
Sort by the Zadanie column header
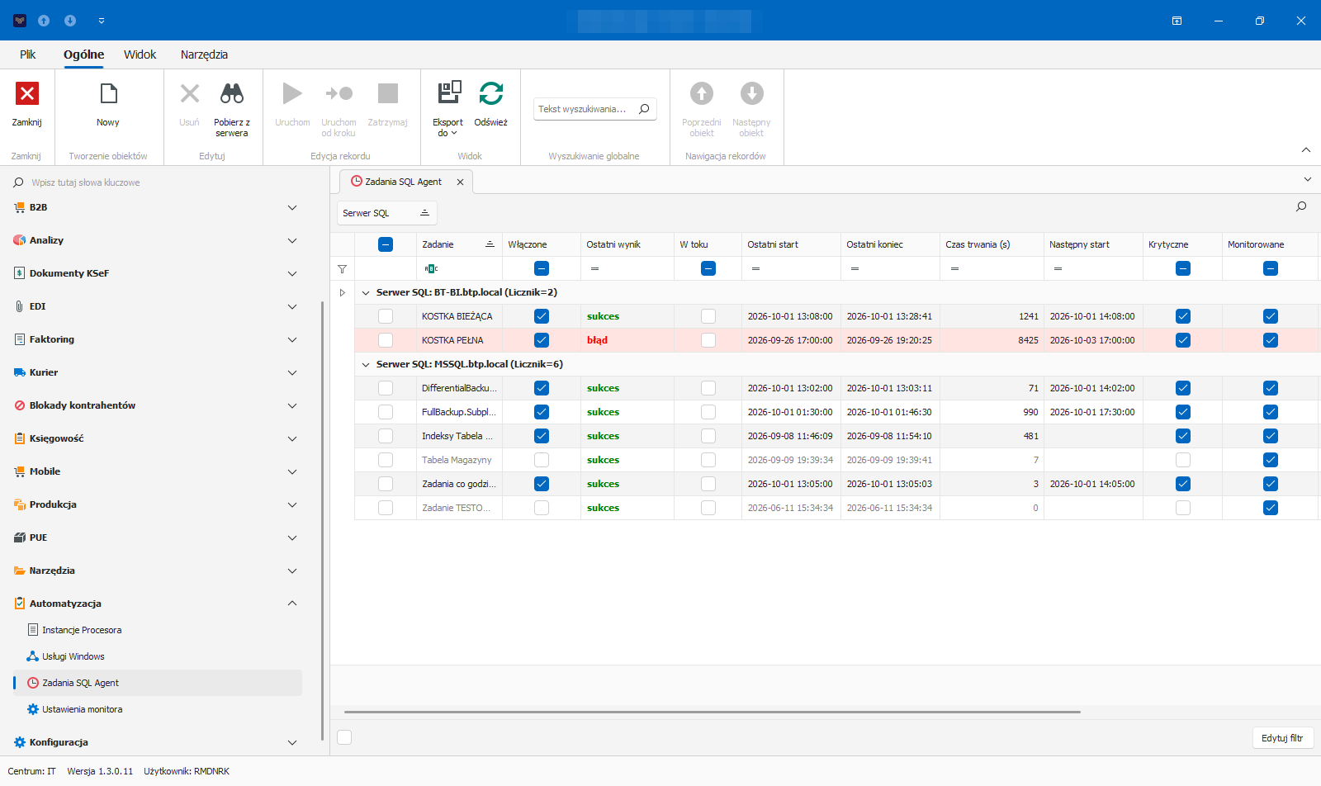click(x=458, y=244)
